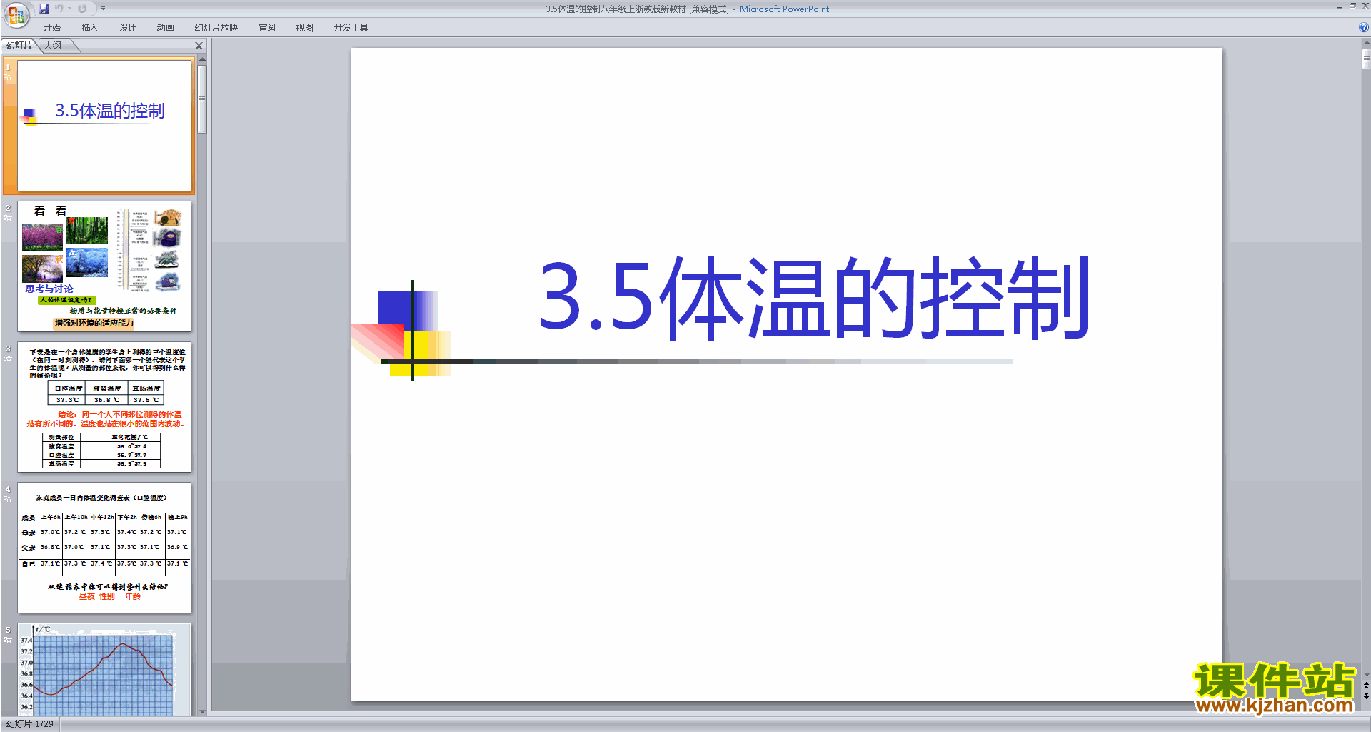Save the presentation with floppy disk icon
1371x732 pixels.
44,9
